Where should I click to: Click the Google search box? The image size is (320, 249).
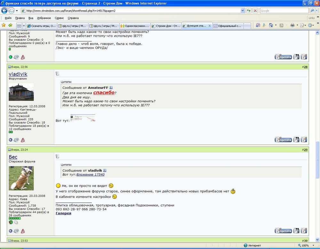click(x=284, y=11)
